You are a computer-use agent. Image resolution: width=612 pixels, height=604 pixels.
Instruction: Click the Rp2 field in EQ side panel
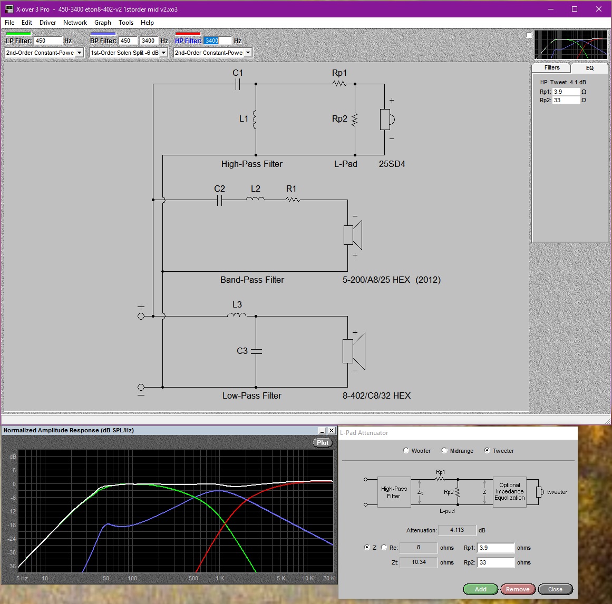point(566,100)
